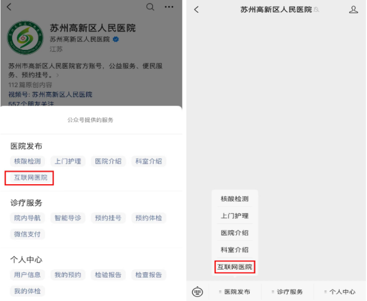Tap the 江苏 location text
This screenshot has width=367, height=301.
[x=56, y=49]
